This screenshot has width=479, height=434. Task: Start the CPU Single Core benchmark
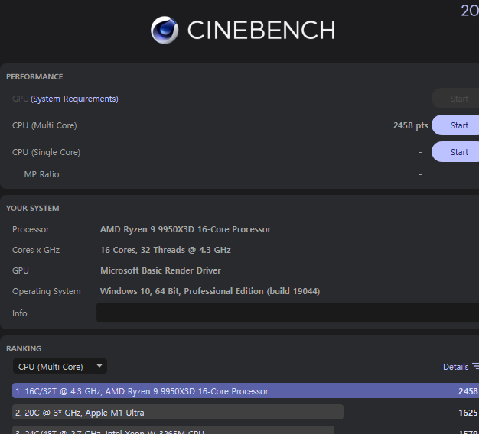[456, 152]
